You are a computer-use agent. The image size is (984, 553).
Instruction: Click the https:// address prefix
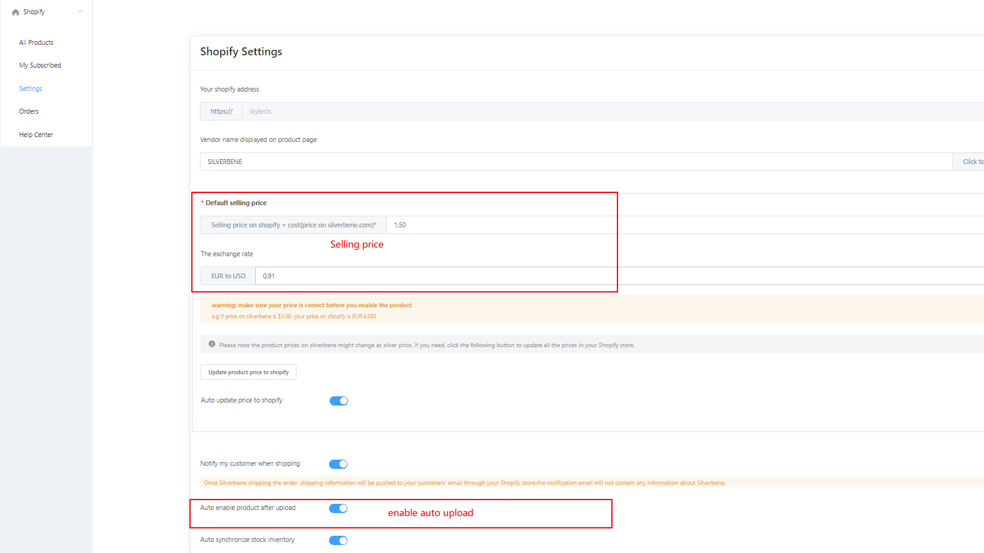click(x=221, y=111)
